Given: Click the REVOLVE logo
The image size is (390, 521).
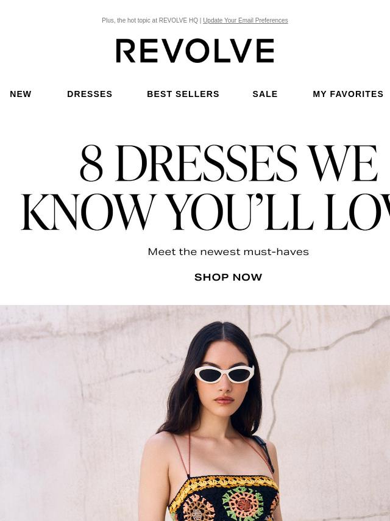Looking at the screenshot, I should pyautogui.click(x=195, y=51).
